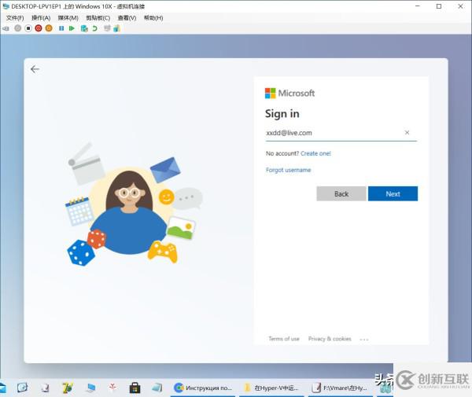The width and height of the screenshot is (472, 397).
Task: Open the 在Hyper-V中运... folder taskbar item
Action: pyautogui.click(x=272, y=388)
